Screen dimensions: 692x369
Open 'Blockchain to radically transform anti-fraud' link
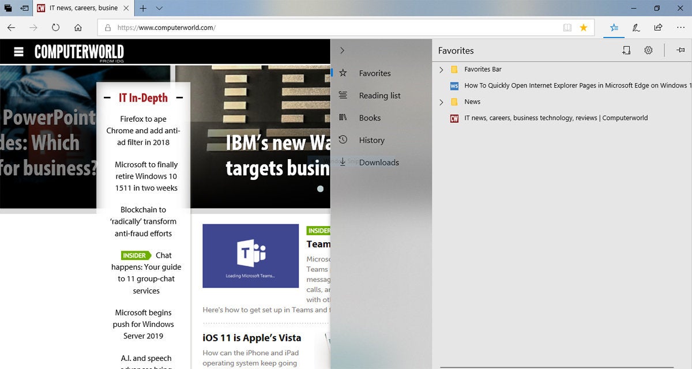pos(143,221)
